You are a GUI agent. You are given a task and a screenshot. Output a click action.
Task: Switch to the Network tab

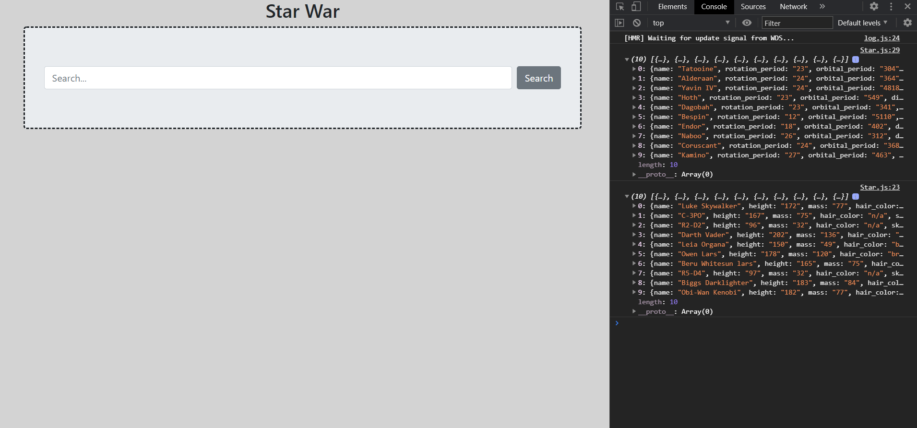click(793, 7)
